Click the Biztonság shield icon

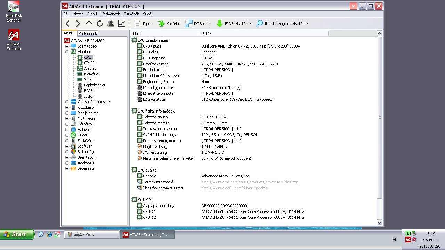click(73, 152)
